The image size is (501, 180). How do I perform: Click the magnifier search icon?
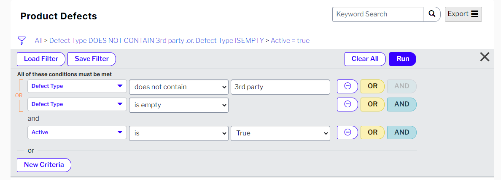pyautogui.click(x=432, y=14)
